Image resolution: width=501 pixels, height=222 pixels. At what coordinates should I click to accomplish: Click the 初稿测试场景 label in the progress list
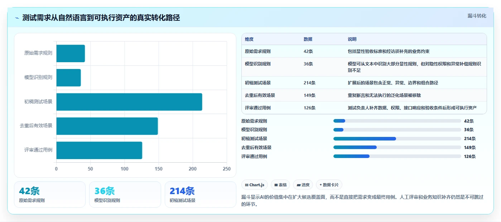[254, 139]
